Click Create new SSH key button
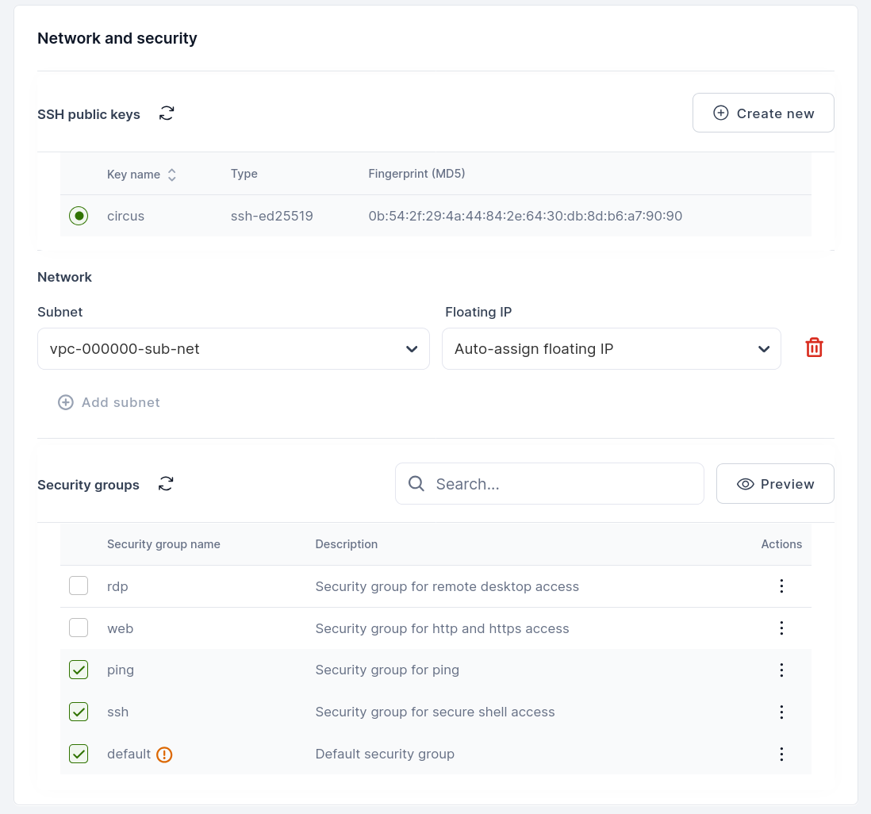 click(762, 113)
